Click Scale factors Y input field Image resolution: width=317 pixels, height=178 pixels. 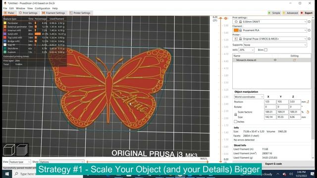pyautogui.click(x=282, y=112)
